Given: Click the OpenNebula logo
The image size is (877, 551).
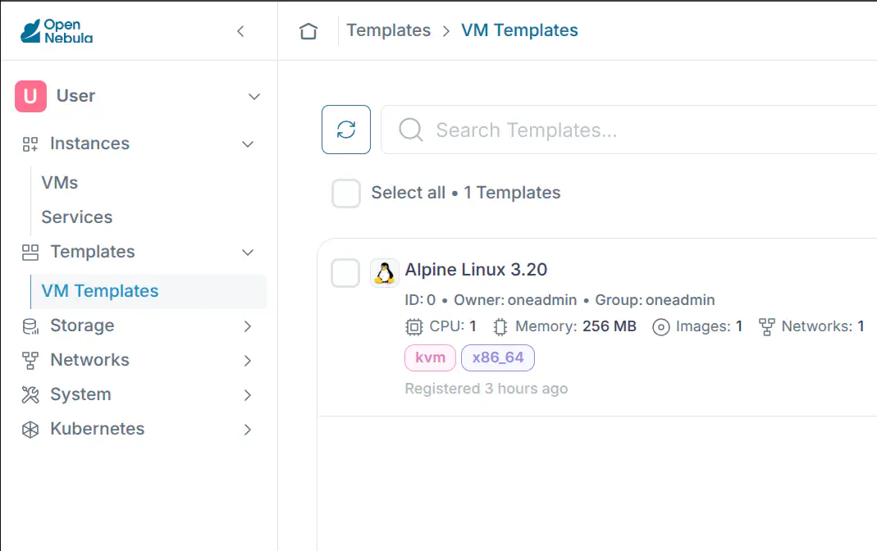Looking at the screenshot, I should point(57,31).
